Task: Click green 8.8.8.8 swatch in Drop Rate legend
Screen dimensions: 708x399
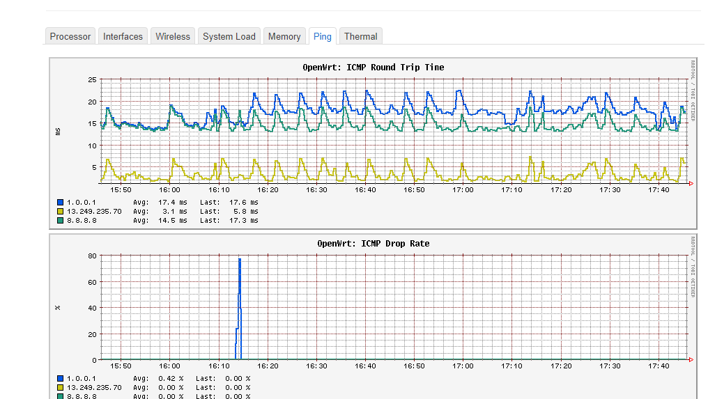Action: pos(61,396)
